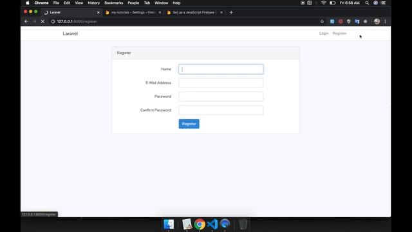Screen dimensions: 412x232
Task: Open the Apple menu
Action: 28,3
